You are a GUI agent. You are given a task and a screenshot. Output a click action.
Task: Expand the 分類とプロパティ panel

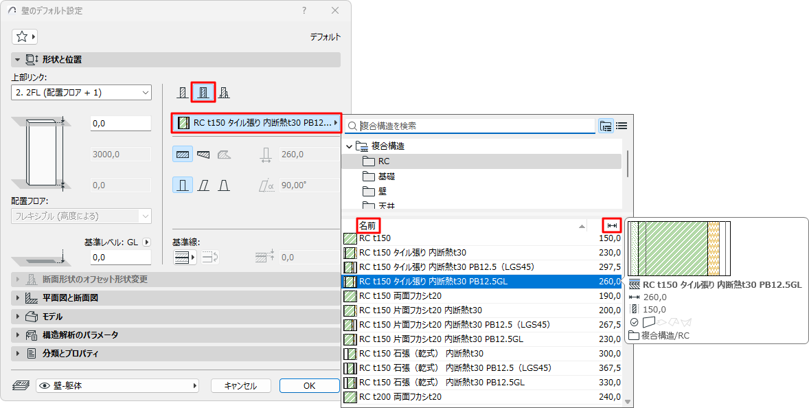pos(175,353)
